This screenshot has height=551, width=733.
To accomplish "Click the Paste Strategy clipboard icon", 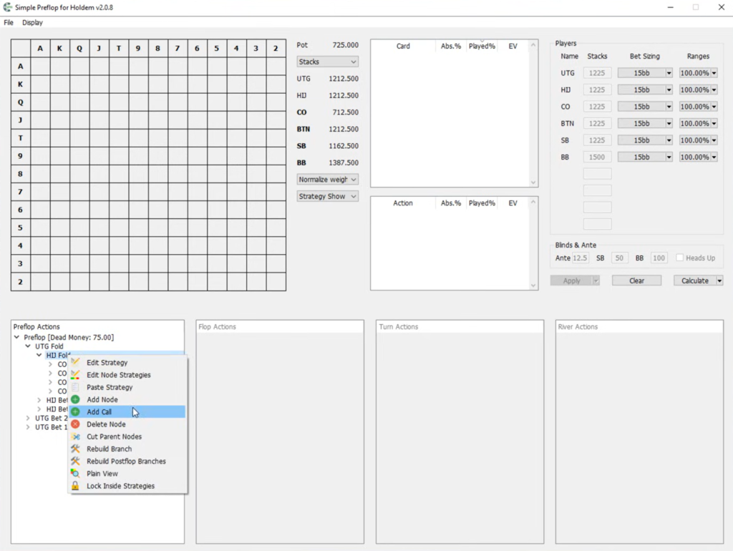I will (75, 387).
